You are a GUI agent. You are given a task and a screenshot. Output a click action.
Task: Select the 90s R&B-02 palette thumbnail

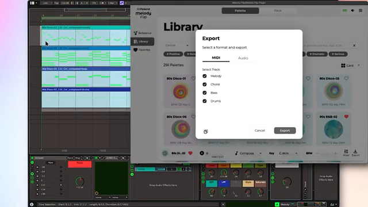pos(333,129)
